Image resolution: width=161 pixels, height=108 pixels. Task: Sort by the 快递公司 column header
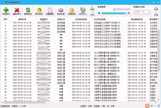coord(61,19)
